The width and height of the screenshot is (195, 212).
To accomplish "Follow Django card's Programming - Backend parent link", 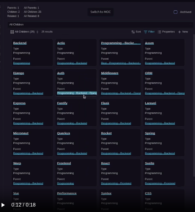I will coord(28,93).
